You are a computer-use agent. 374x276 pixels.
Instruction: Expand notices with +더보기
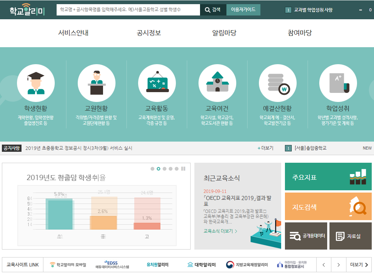[265, 148]
